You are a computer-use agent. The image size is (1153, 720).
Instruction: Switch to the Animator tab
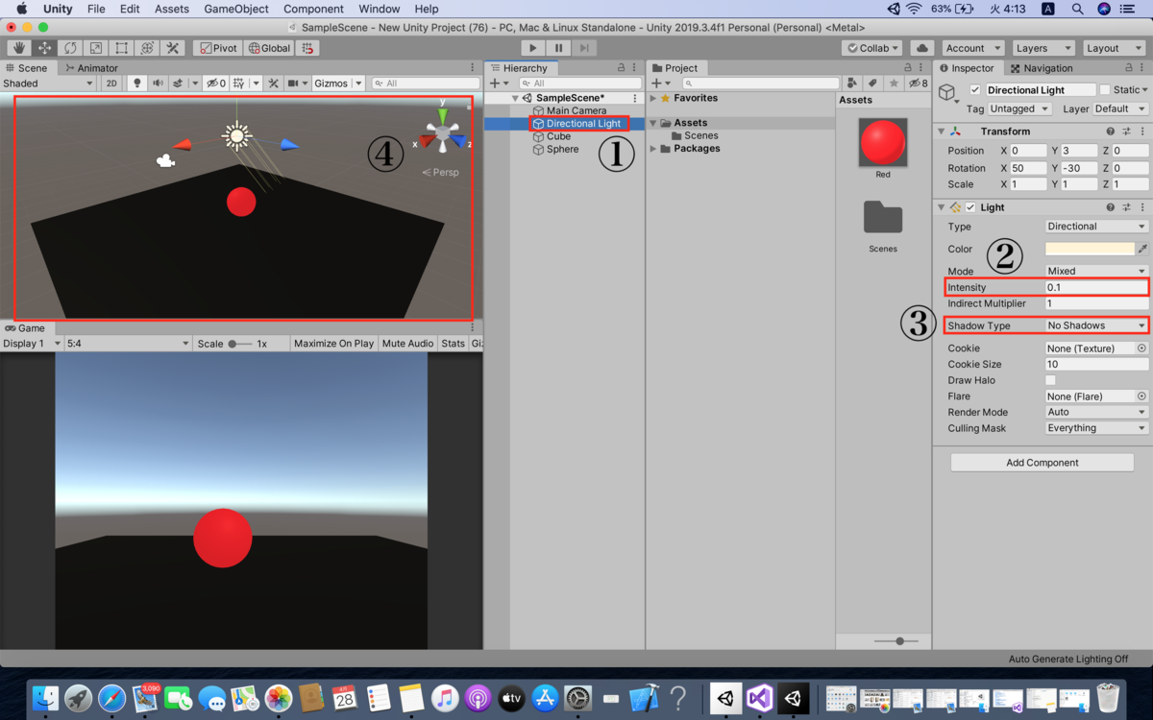(x=91, y=68)
